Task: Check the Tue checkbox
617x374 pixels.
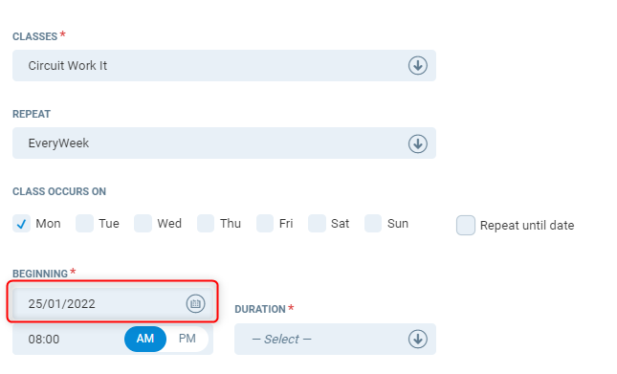Action: click(x=84, y=224)
